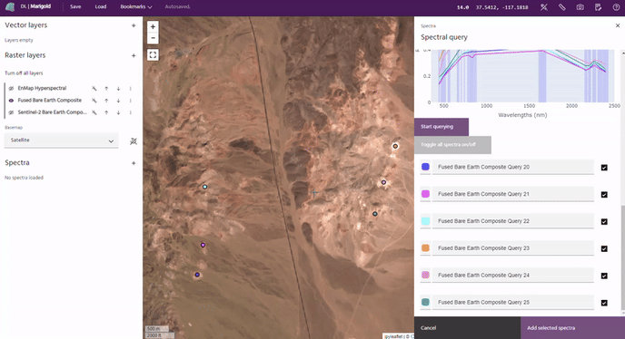Click the map zoom out button

(153, 38)
